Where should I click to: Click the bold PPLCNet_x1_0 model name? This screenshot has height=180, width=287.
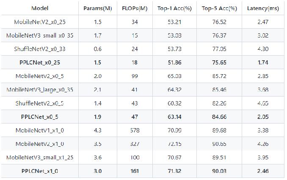40,171
